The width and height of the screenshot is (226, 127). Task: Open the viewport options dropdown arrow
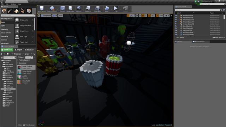pyautogui.click(x=38, y=16)
